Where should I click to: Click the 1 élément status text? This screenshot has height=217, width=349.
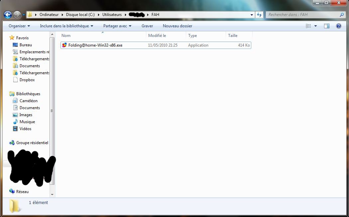click(x=38, y=202)
